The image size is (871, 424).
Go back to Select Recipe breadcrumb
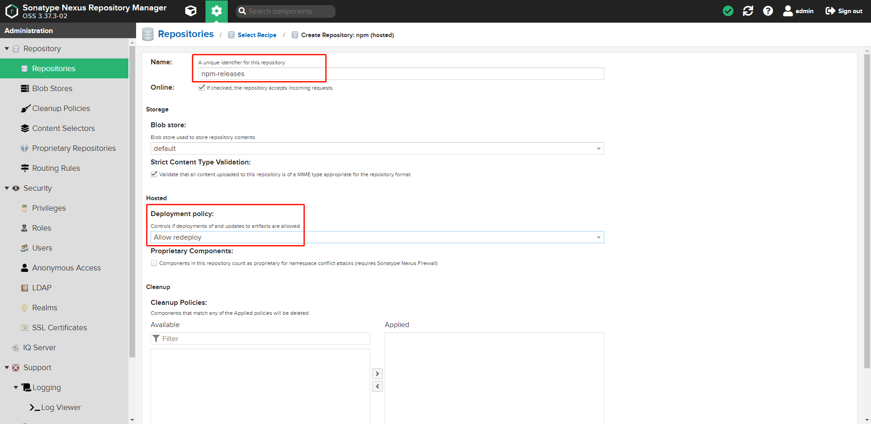pos(257,35)
